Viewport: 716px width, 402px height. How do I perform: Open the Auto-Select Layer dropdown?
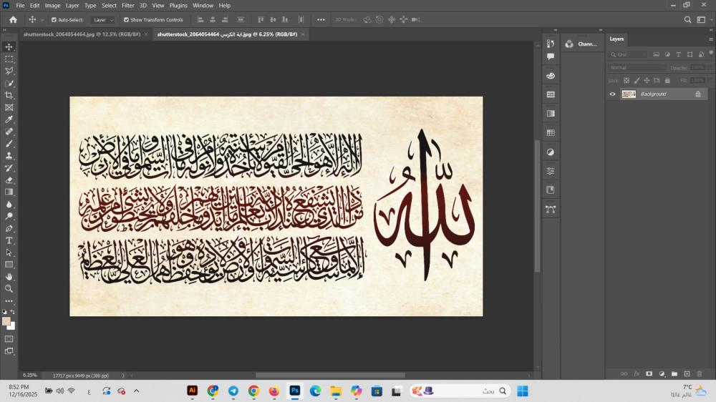[102, 20]
